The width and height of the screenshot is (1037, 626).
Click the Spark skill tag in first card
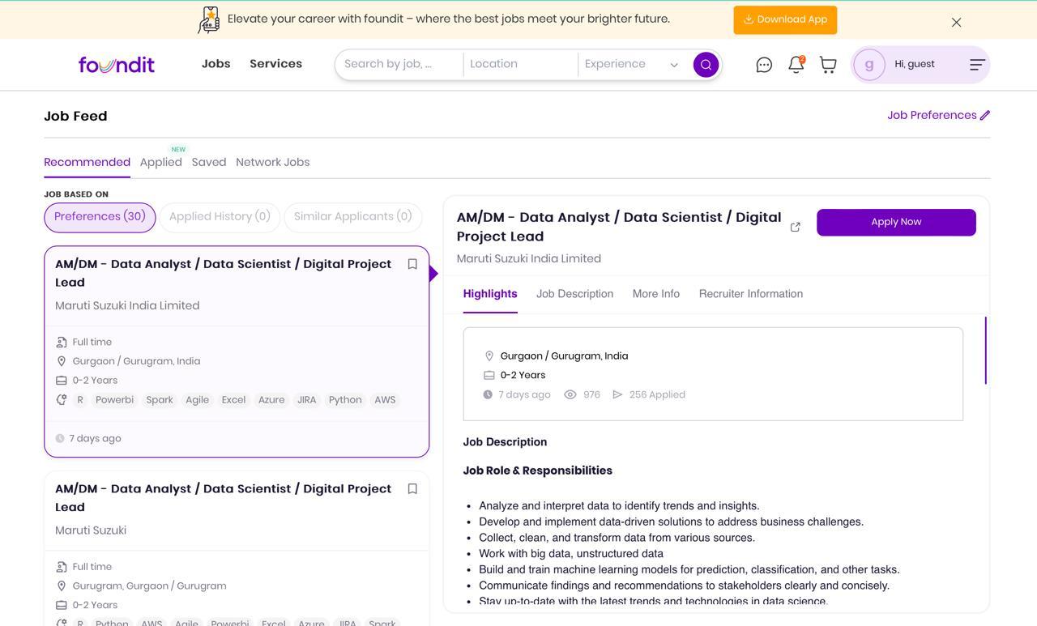160,400
